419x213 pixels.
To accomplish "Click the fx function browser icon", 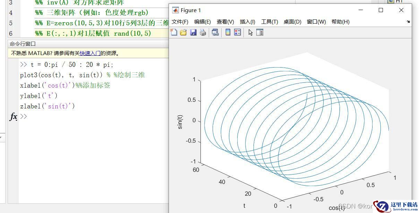I will pos(13,117).
